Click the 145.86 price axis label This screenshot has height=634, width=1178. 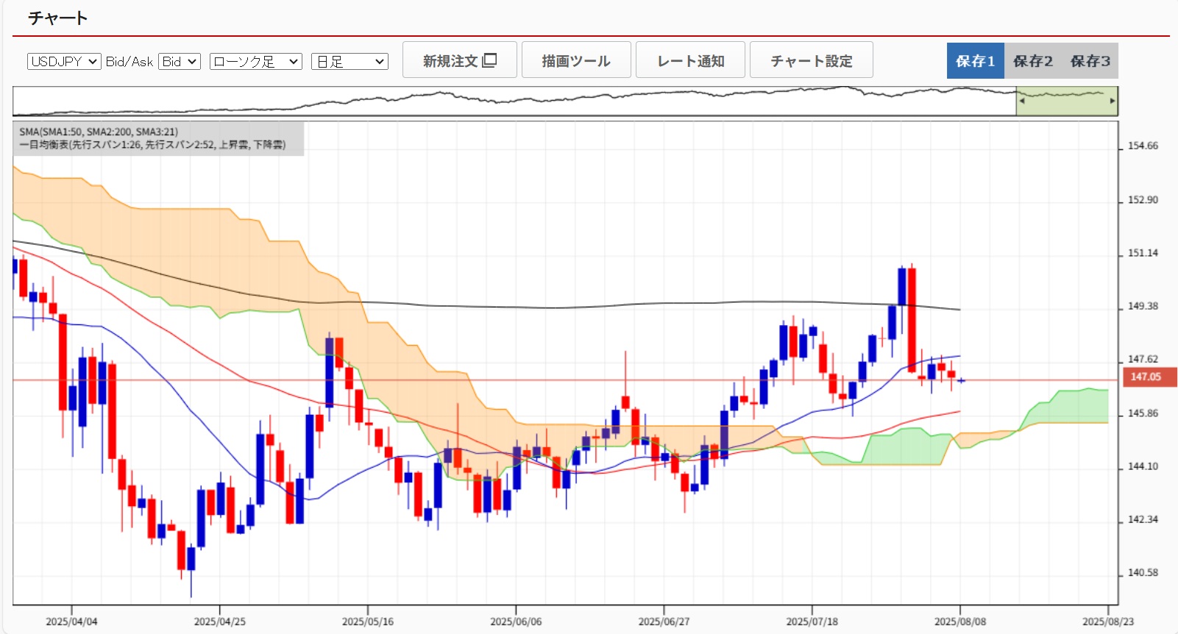(x=1143, y=413)
